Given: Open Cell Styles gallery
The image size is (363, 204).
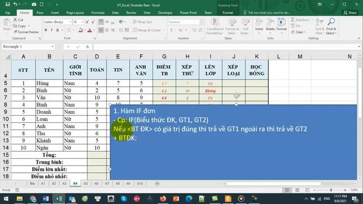Looking at the screenshot, I should (245, 27).
